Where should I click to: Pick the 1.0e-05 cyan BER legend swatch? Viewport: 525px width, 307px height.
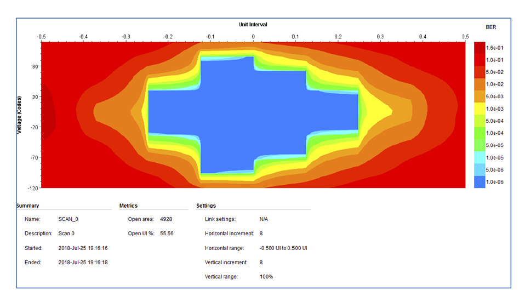point(479,158)
